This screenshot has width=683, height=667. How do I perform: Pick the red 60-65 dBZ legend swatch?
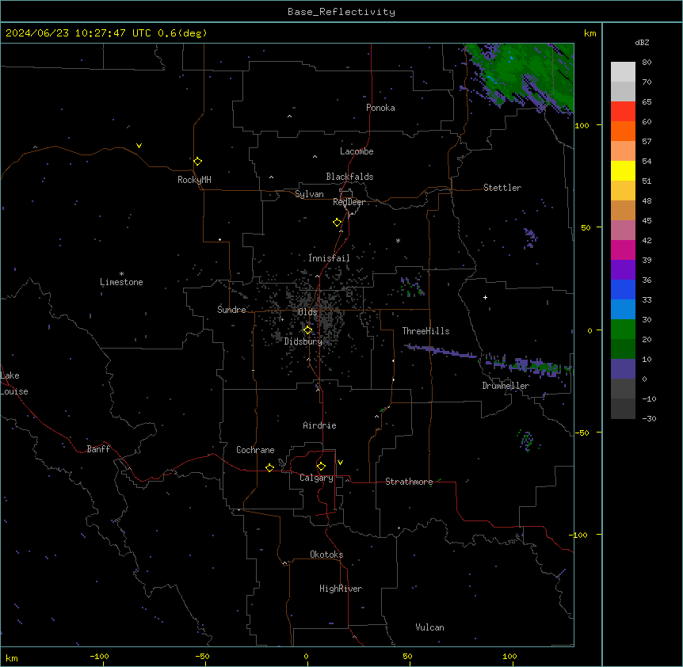pyautogui.click(x=623, y=111)
